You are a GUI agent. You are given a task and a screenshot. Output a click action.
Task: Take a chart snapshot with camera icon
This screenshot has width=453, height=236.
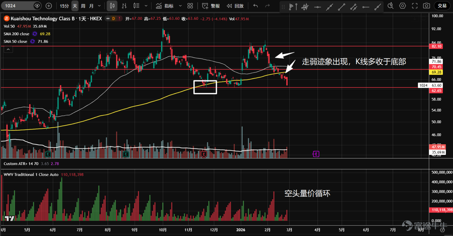426,6
